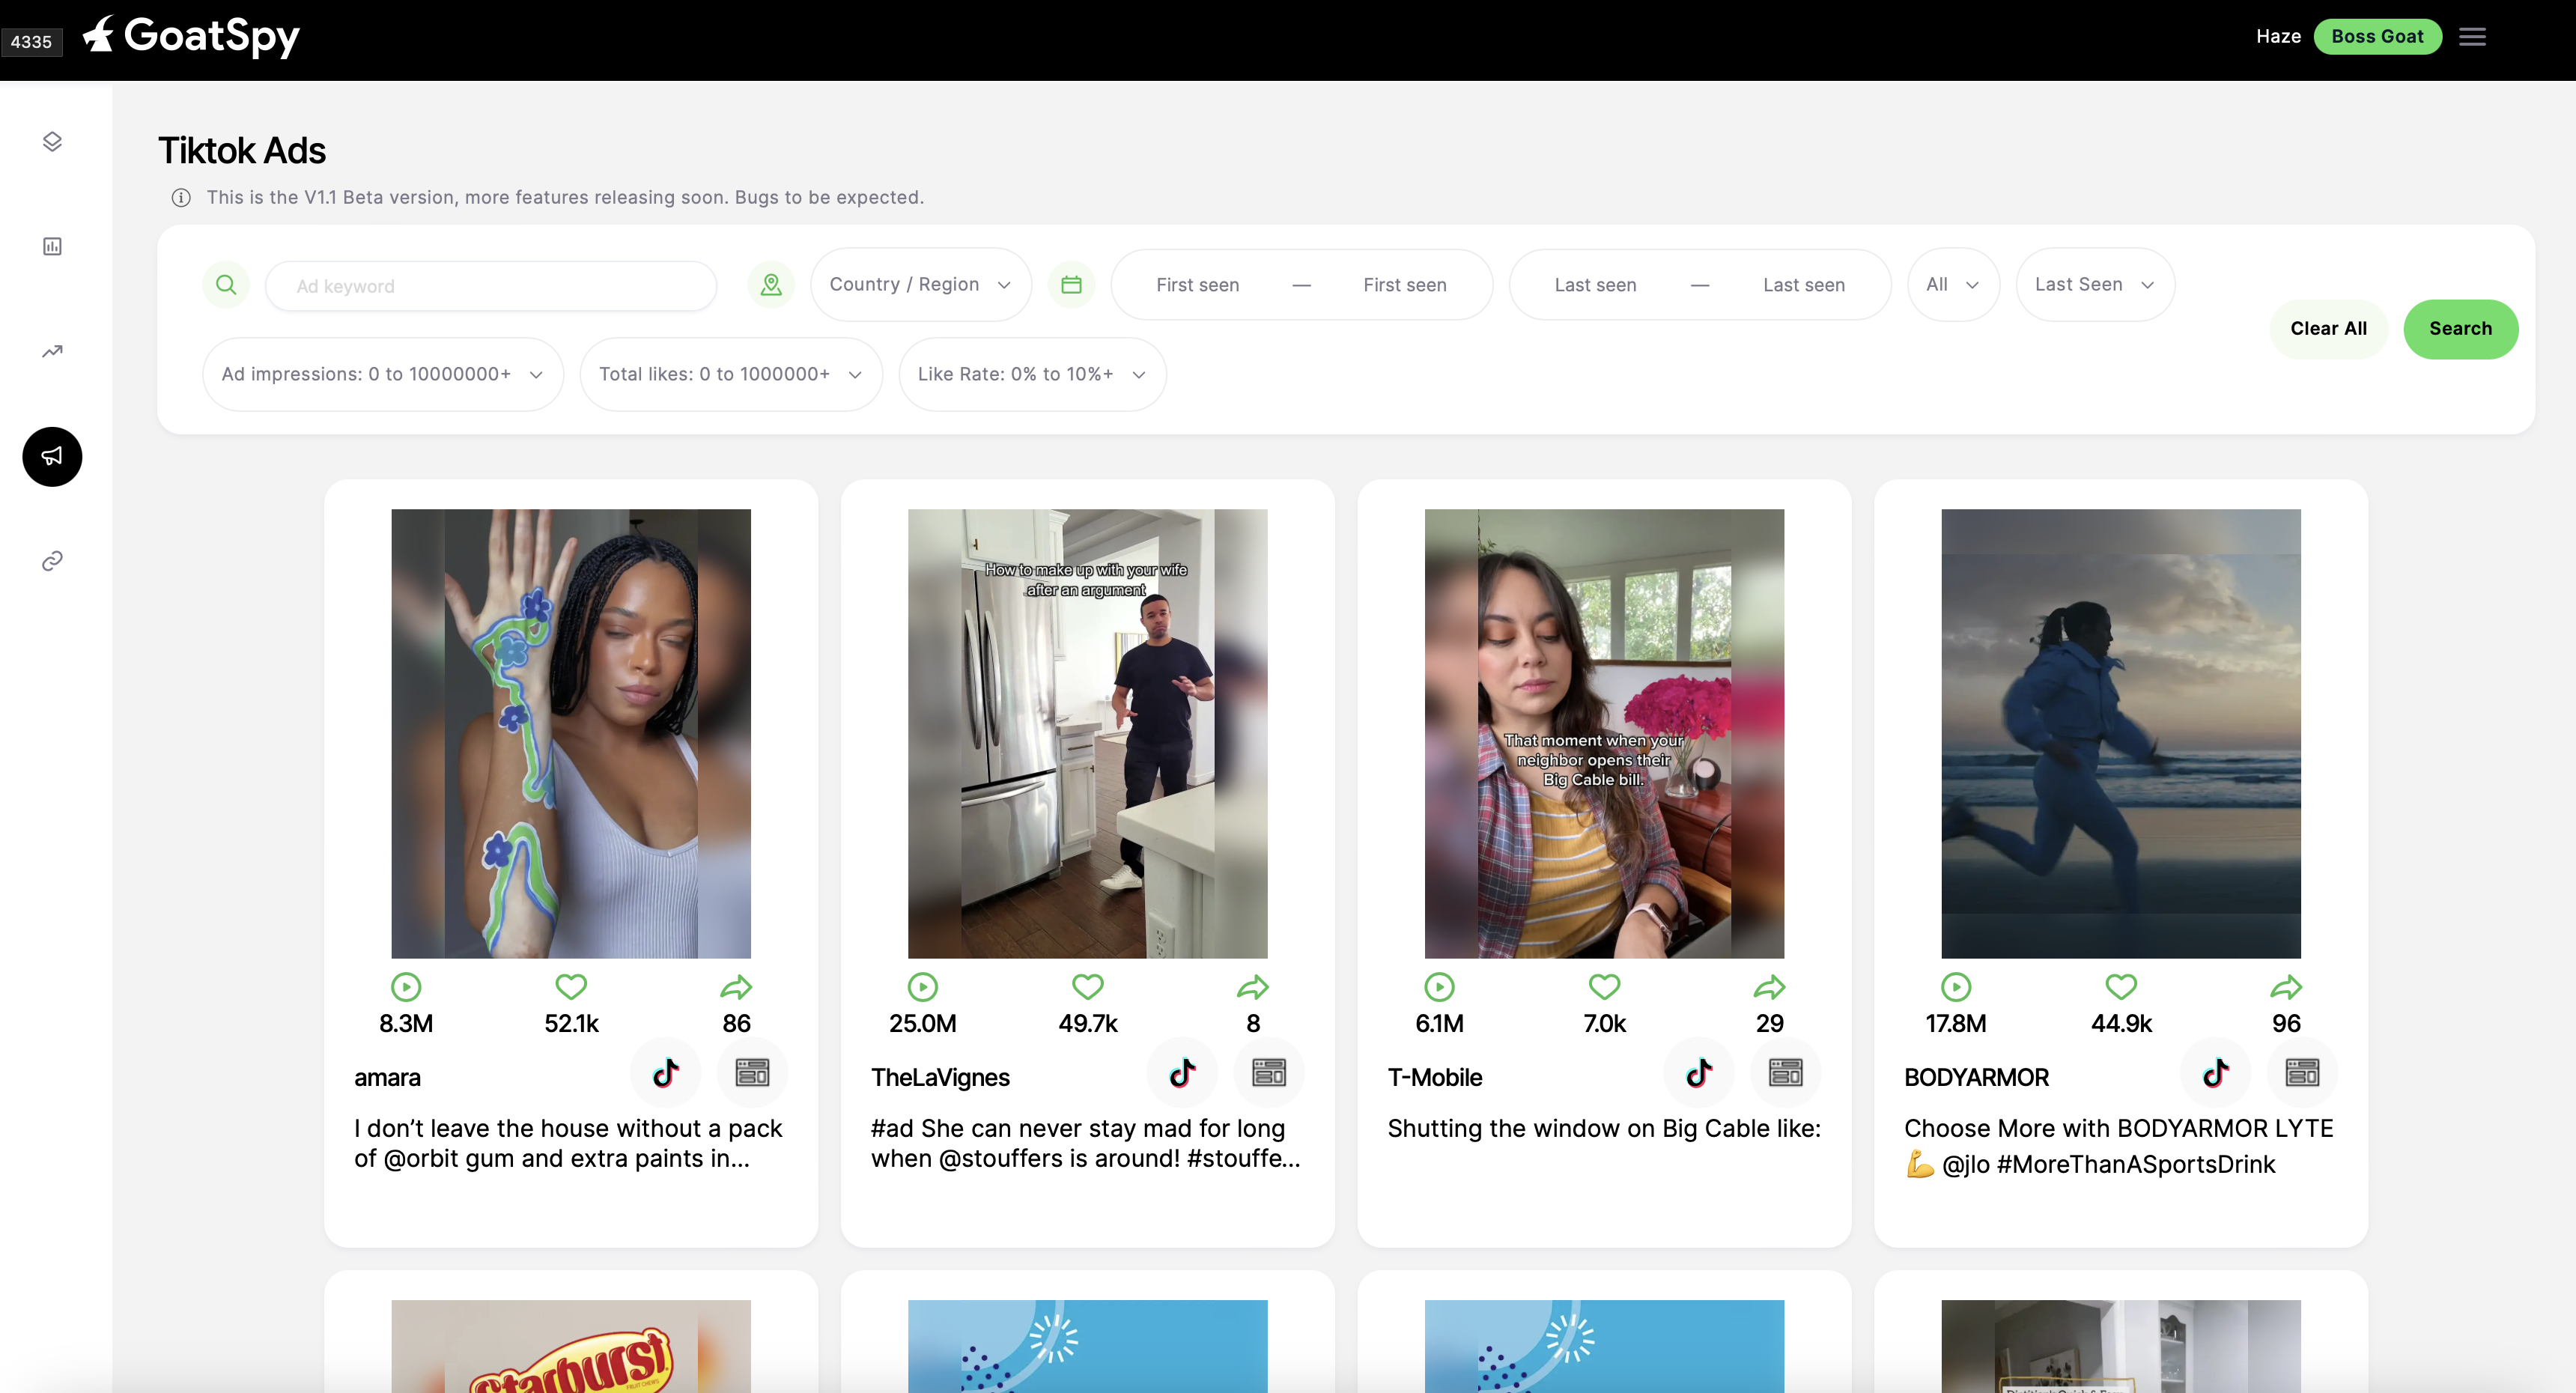The image size is (2576, 1393).
Task: Click share arrow icon on BODYARMOR card
Action: [x=2286, y=987]
